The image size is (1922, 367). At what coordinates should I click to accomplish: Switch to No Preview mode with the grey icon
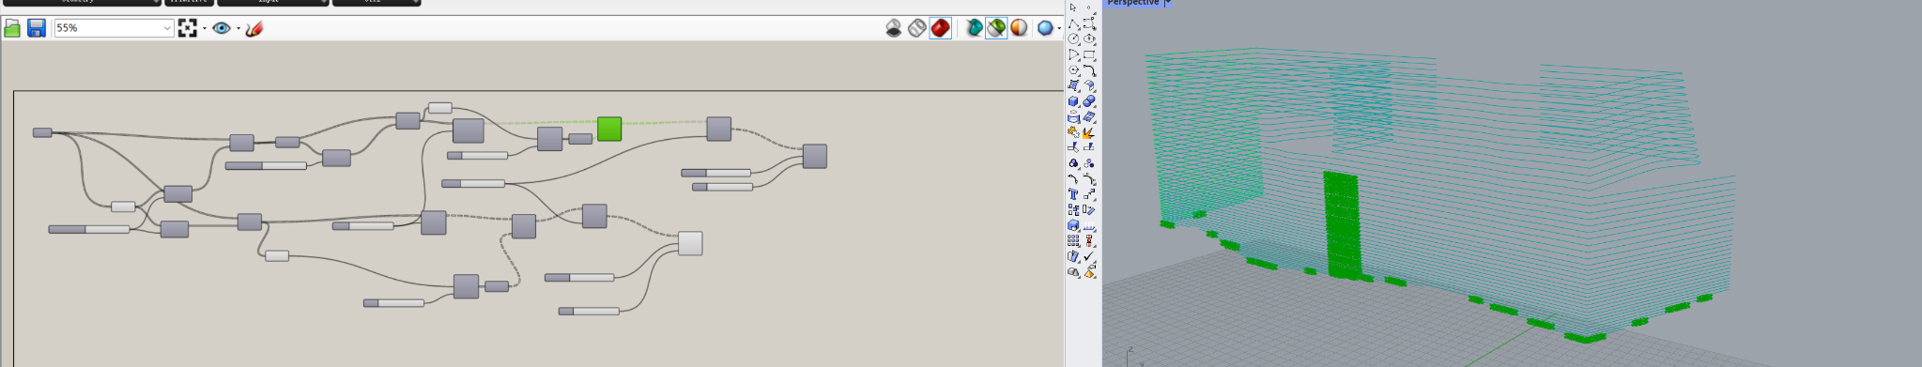(894, 28)
